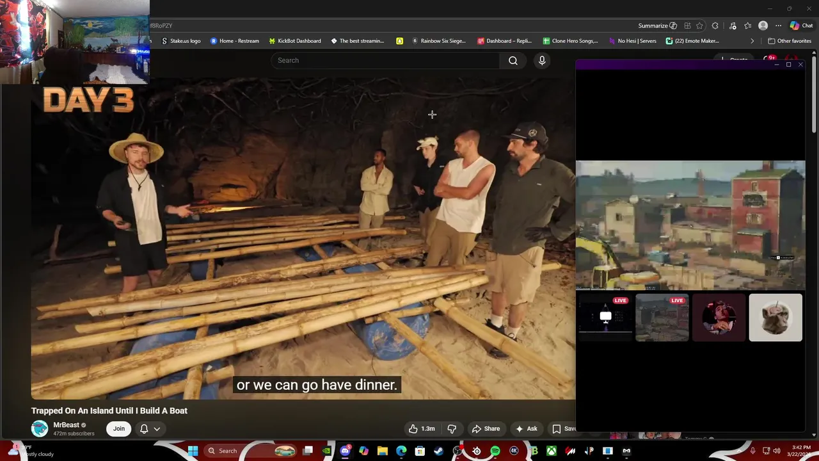
Task: Open Edge settings and more menu
Action: (x=778, y=26)
